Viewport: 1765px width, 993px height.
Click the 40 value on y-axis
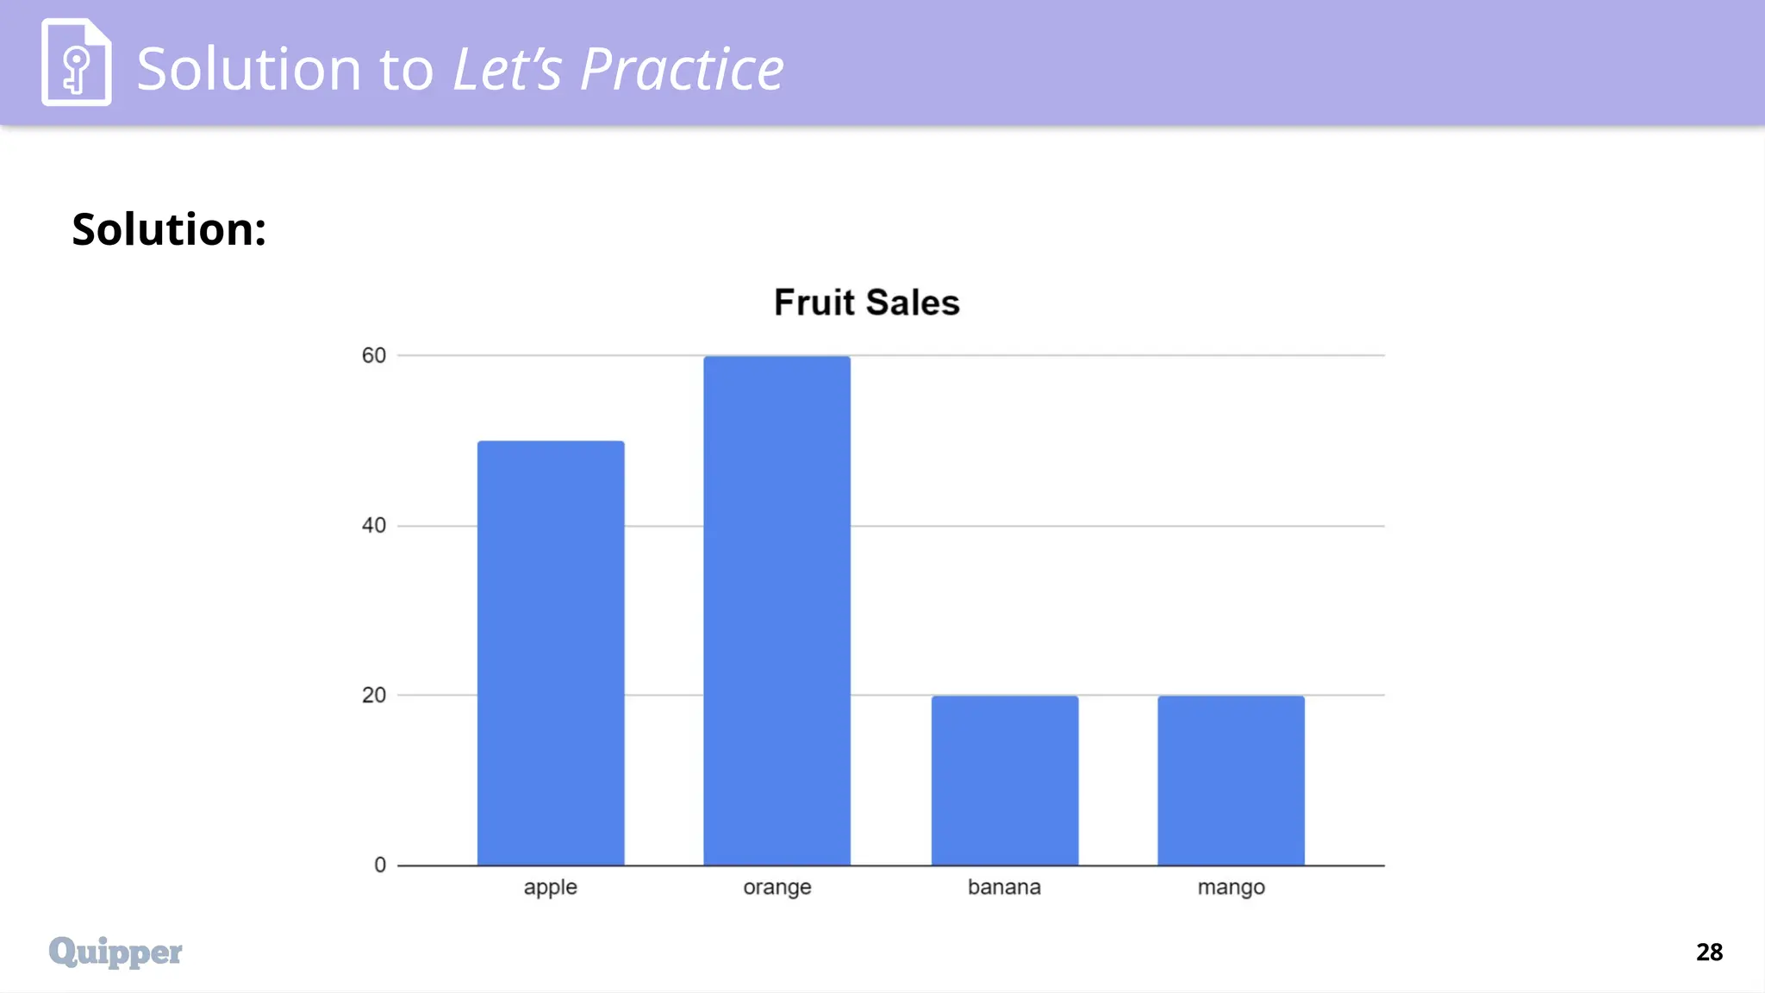point(374,525)
